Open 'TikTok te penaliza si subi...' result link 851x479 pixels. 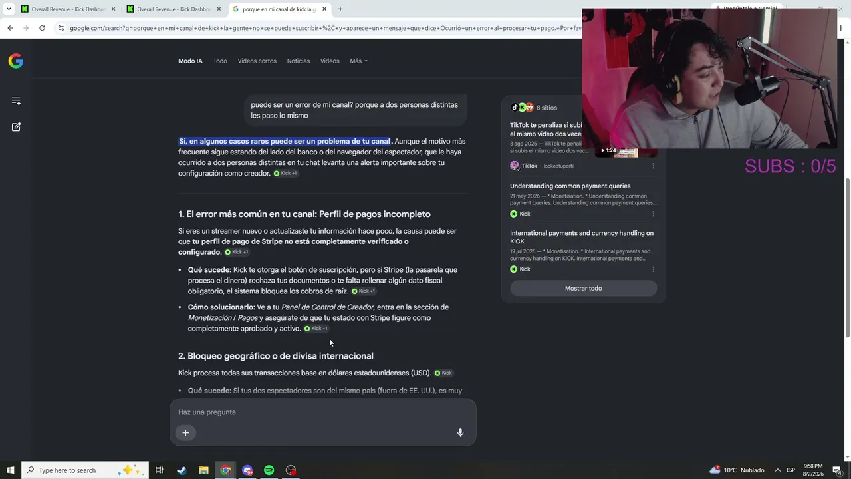[x=546, y=130]
